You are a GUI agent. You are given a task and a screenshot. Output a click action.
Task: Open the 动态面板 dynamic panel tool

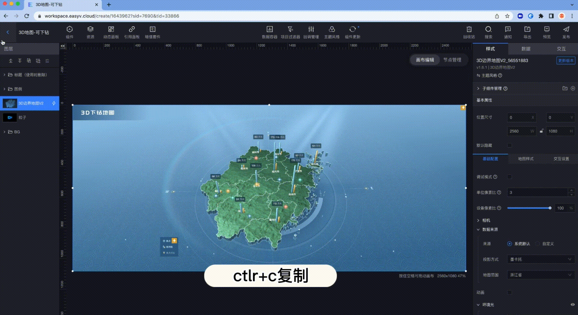coord(111,32)
